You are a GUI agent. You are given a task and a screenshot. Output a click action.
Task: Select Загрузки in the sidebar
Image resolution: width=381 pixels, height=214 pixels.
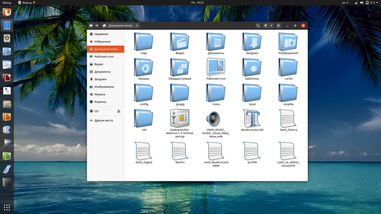100,79
